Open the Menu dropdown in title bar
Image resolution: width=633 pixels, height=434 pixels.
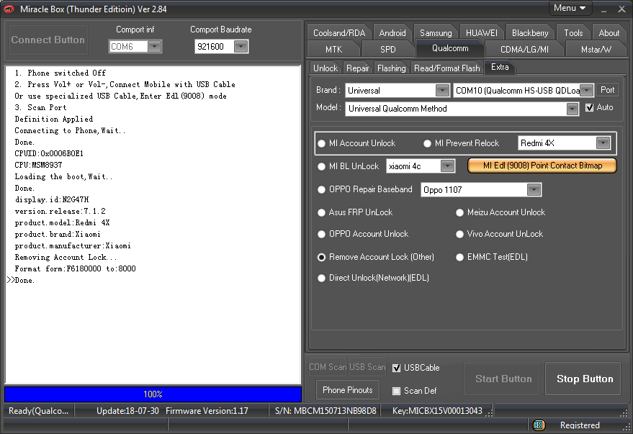570,8
